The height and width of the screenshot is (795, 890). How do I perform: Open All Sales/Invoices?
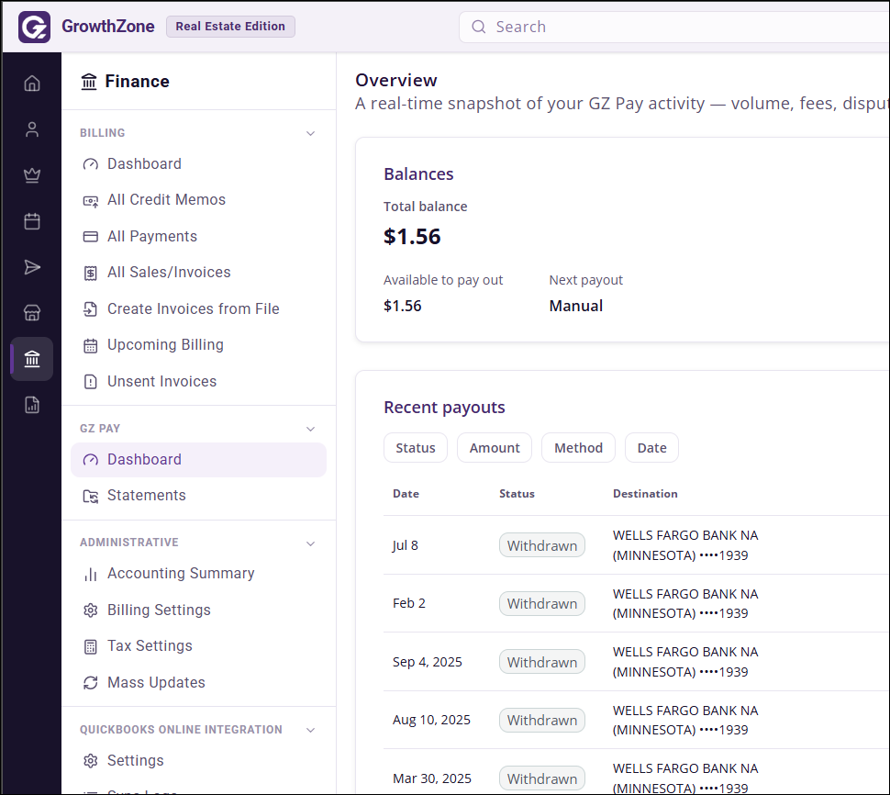[x=199, y=273]
